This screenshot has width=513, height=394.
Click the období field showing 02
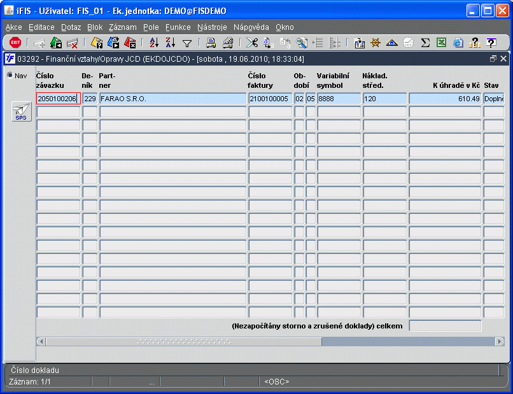(x=299, y=99)
